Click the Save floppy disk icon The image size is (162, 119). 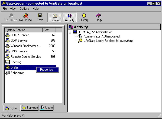pyautogui.click(x=40, y=15)
